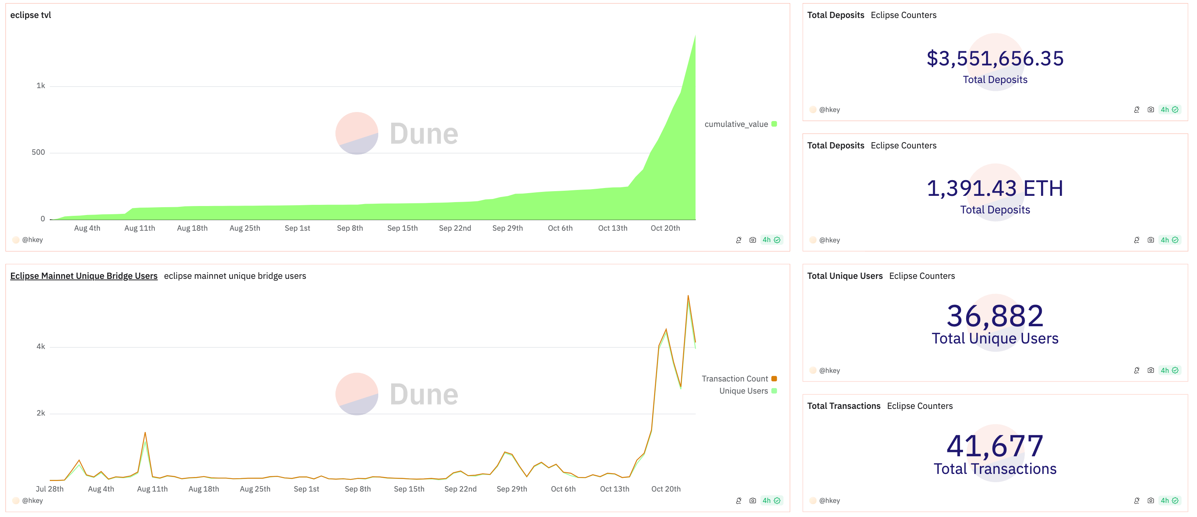Click @hkey author in the 1,391.43 ETH panel
This screenshot has width=1197, height=517.
coord(829,240)
